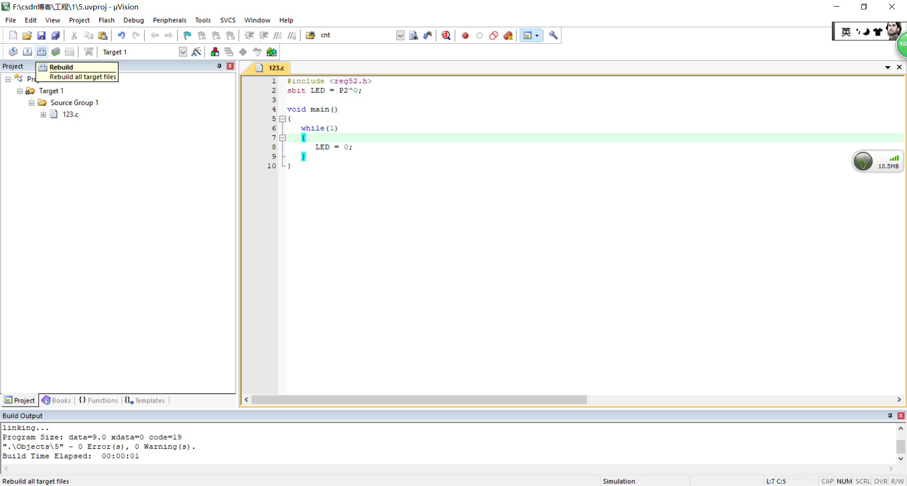This screenshot has width=907, height=486.
Task: Insert a breakpoint with the red dot
Action: coord(465,35)
